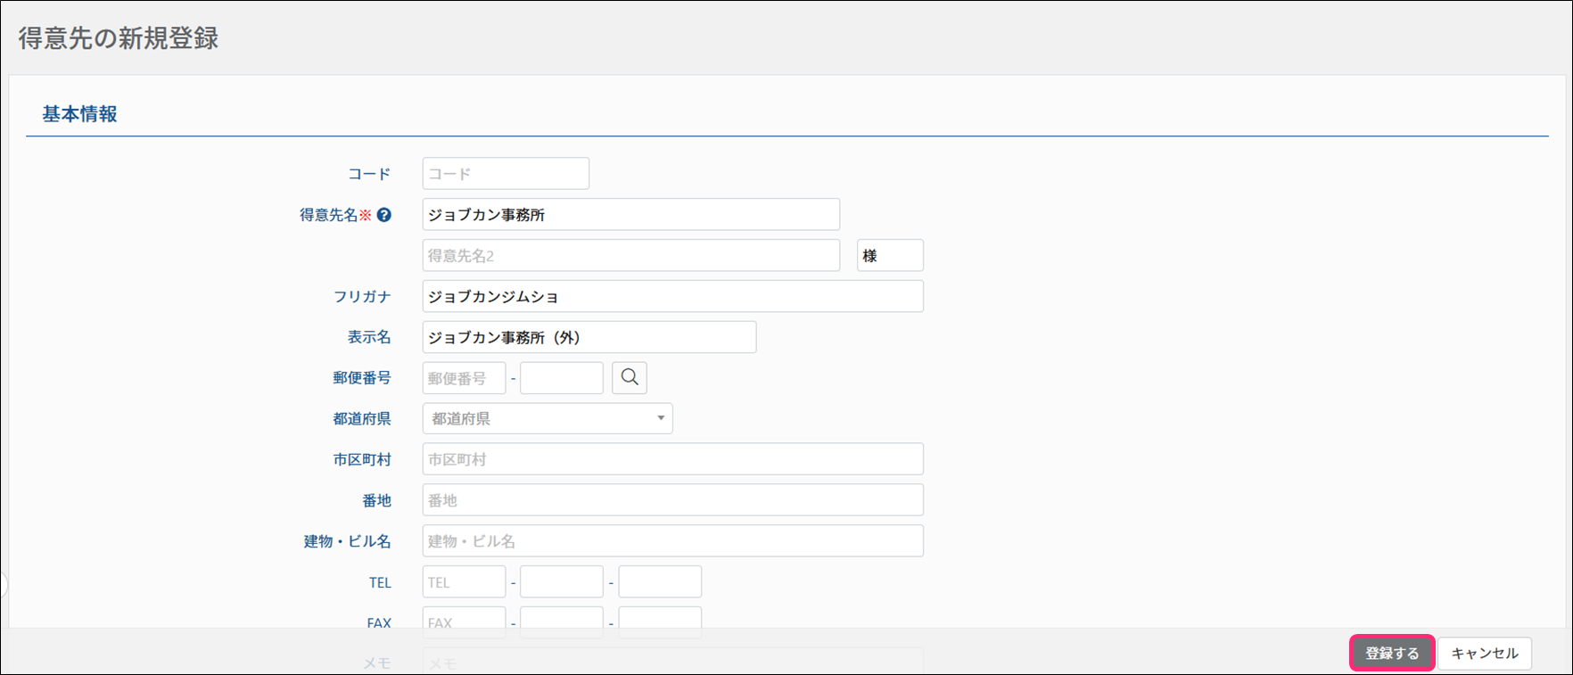Click the コード input field
This screenshot has width=1573, height=675.
[x=506, y=174]
